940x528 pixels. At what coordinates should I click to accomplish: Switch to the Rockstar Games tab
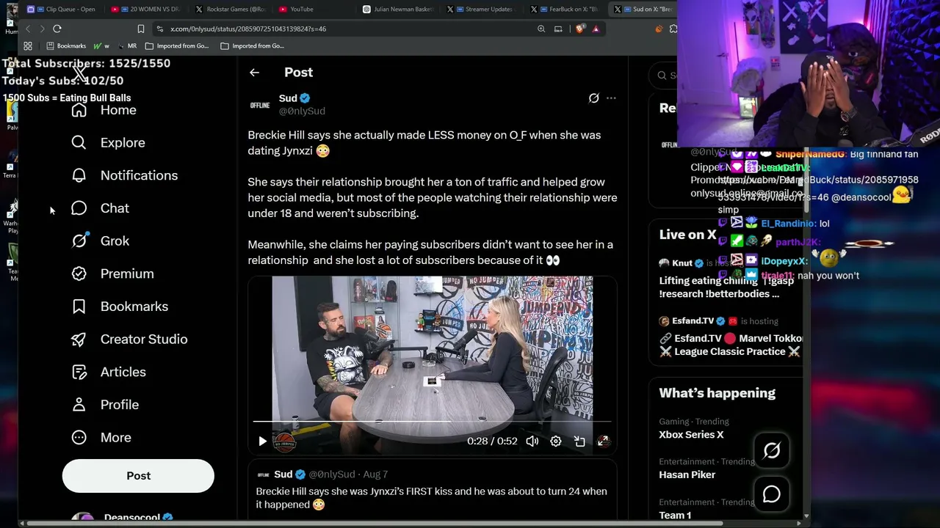[231, 10]
